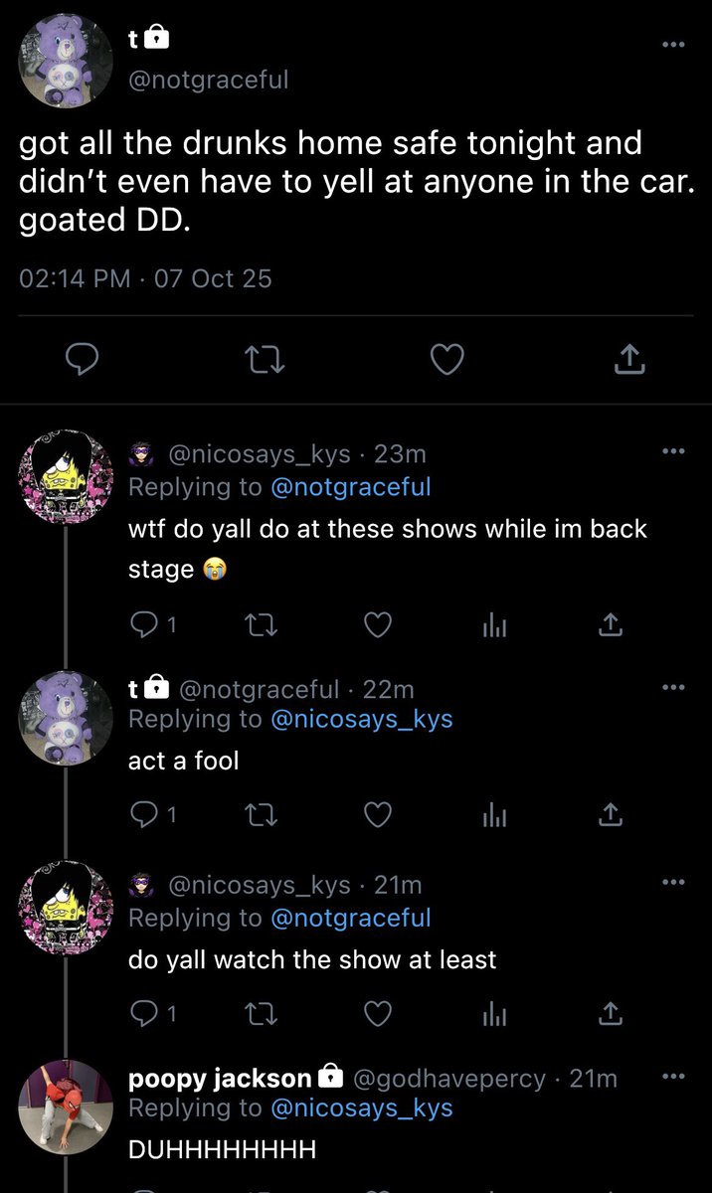Screen dimensions: 712x1193
Task: Like the 'act a fool' reply
Action: tap(377, 815)
